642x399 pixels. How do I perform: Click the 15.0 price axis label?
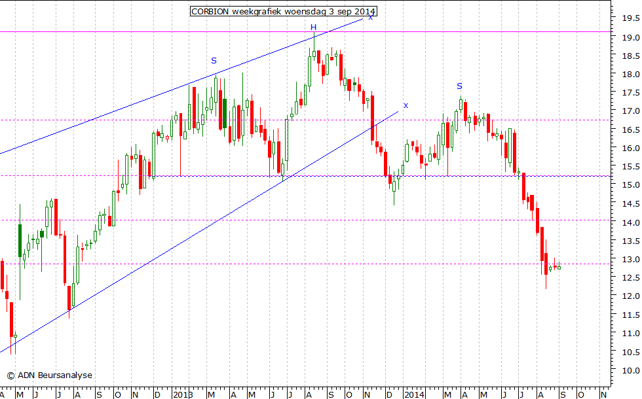(631, 184)
